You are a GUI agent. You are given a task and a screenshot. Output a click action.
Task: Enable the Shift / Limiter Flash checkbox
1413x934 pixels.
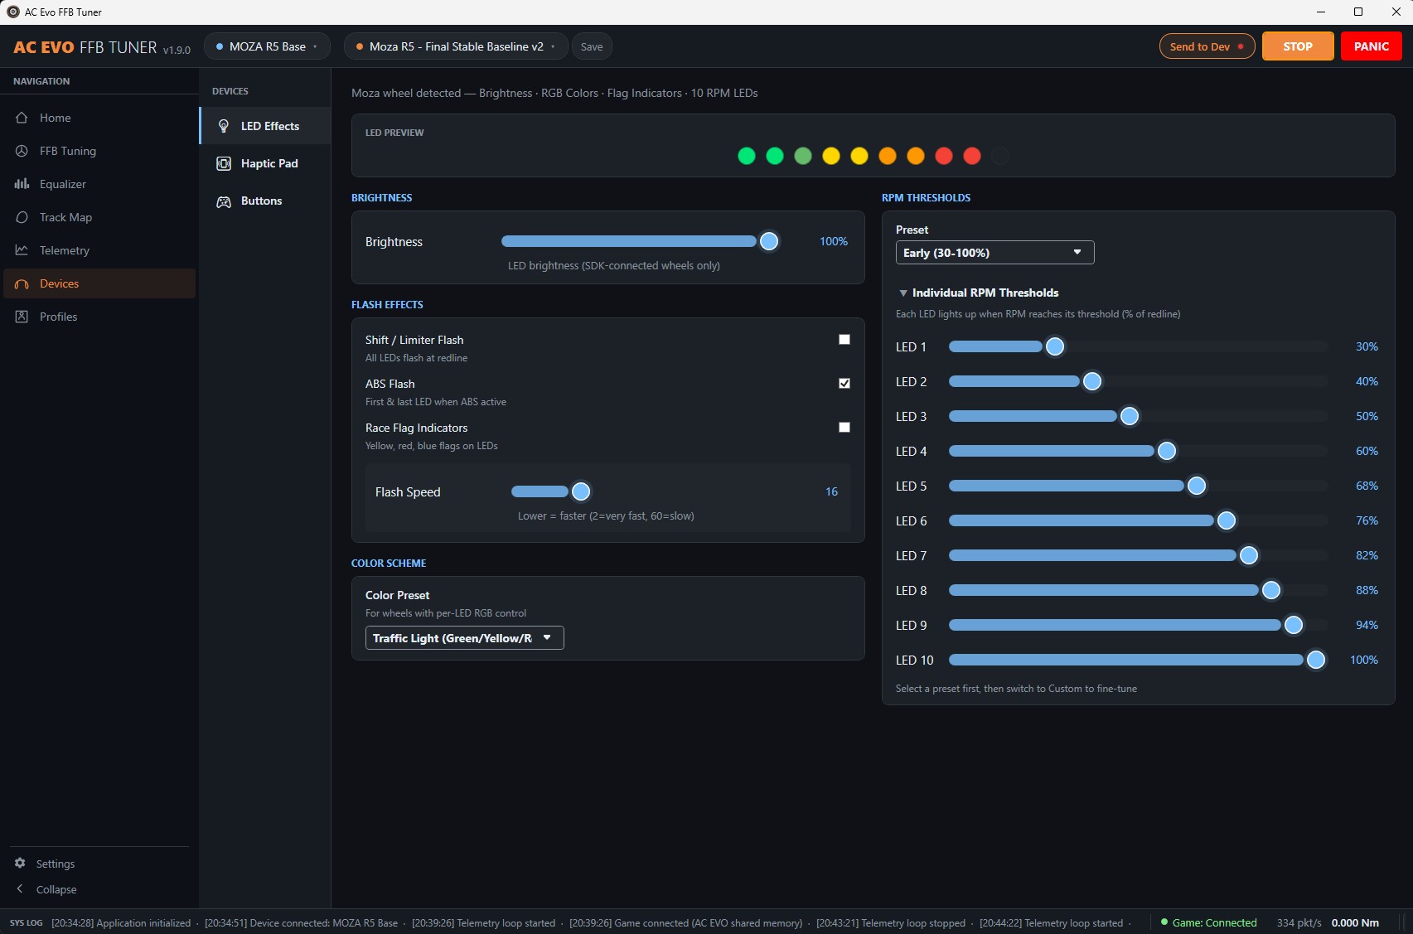point(844,340)
